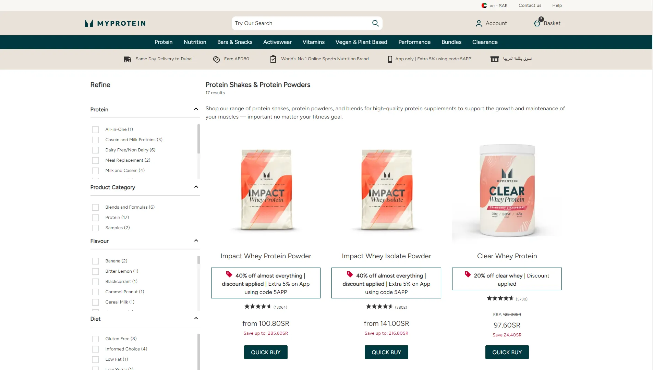This screenshot has width=653, height=370.
Task: Click the search magnifier icon
Action: [375, 23]
